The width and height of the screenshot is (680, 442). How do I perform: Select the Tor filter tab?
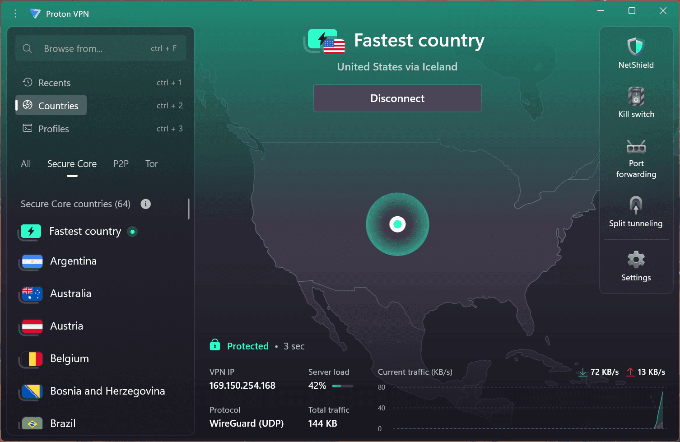click(151, 164)
